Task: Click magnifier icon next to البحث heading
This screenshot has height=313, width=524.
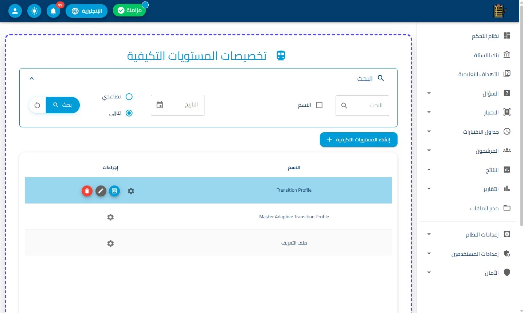Action: point(381,78)
